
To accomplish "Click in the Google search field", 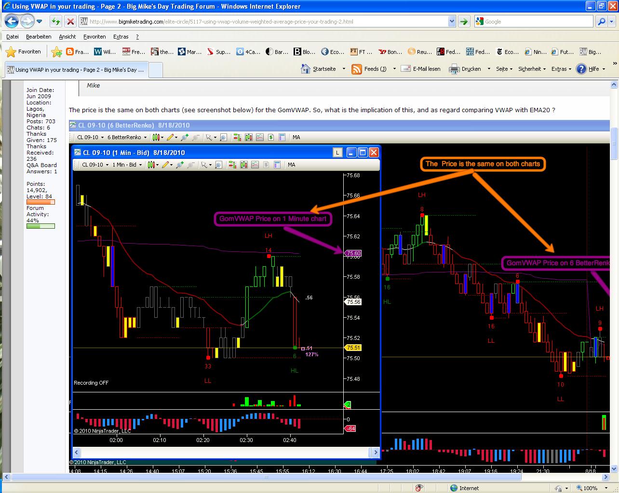I will (534, 21).
